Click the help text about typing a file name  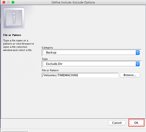click(19, 45)
